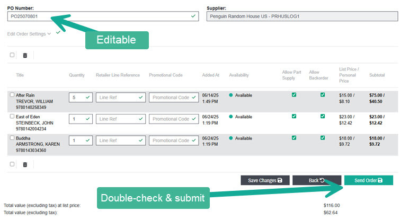This screenshot has height=220, width=400.
Task: Edit quantity field for After Rain
Action: coord(81,97)
